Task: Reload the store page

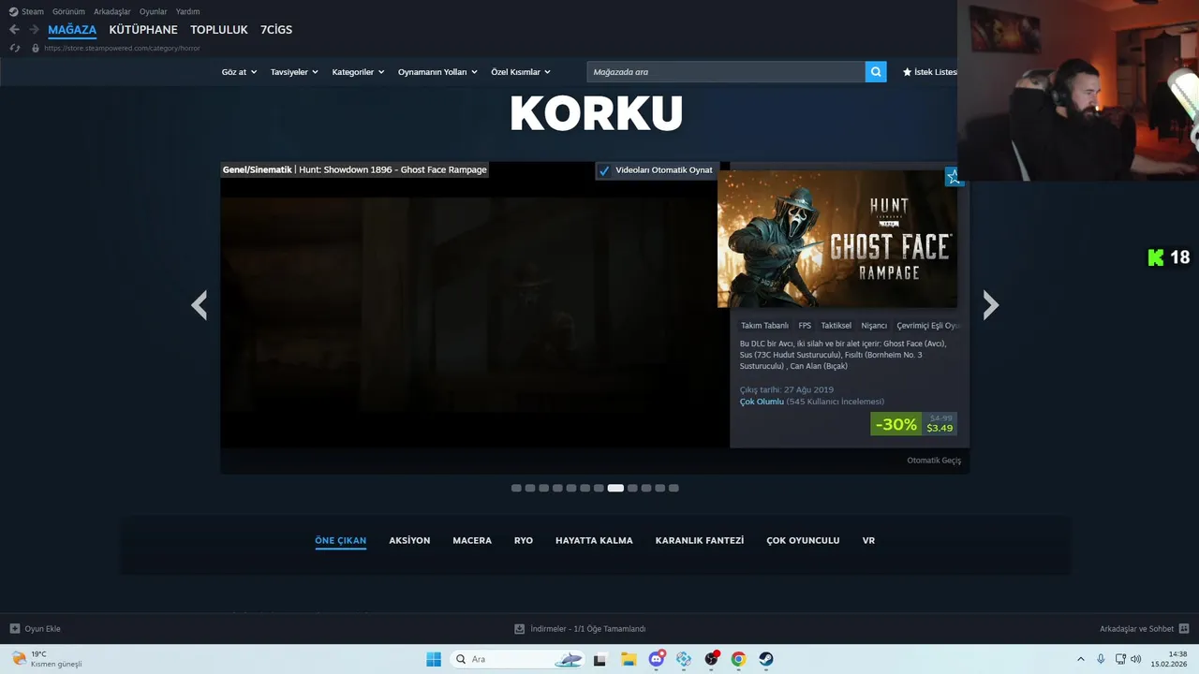Action: 14,48
